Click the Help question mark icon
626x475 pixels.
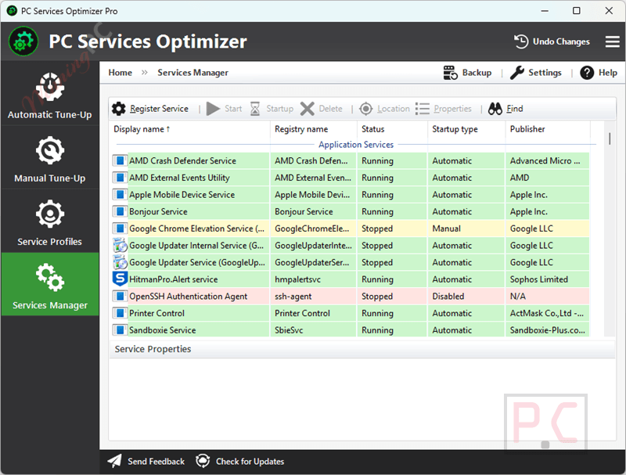587,73
